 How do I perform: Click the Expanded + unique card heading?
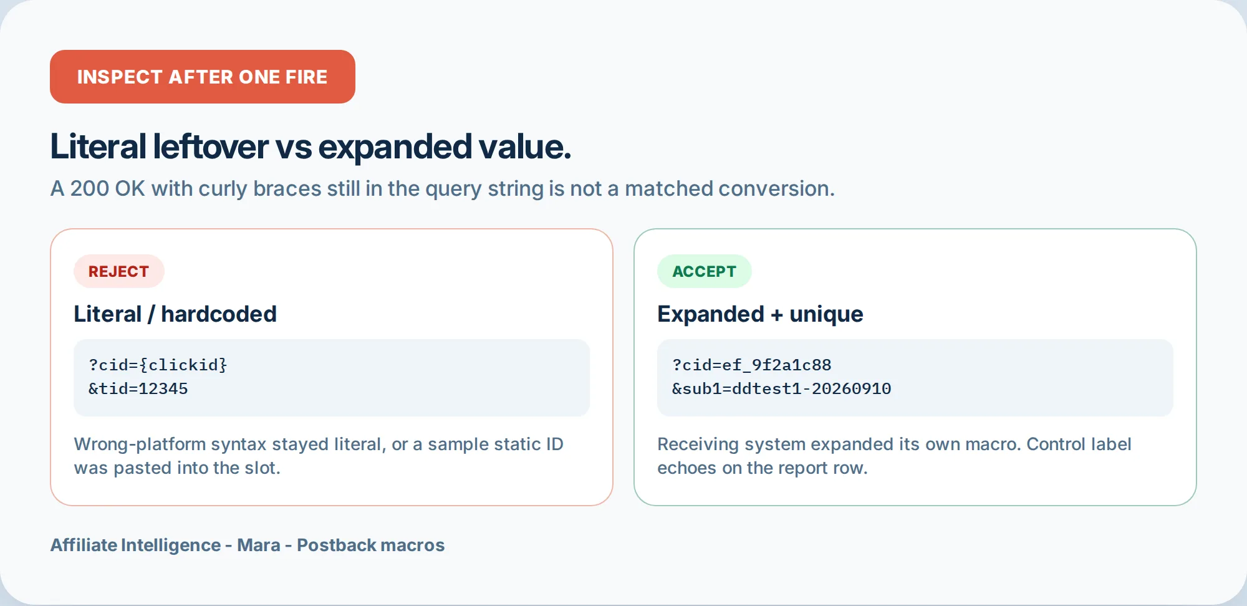(760, 314)
